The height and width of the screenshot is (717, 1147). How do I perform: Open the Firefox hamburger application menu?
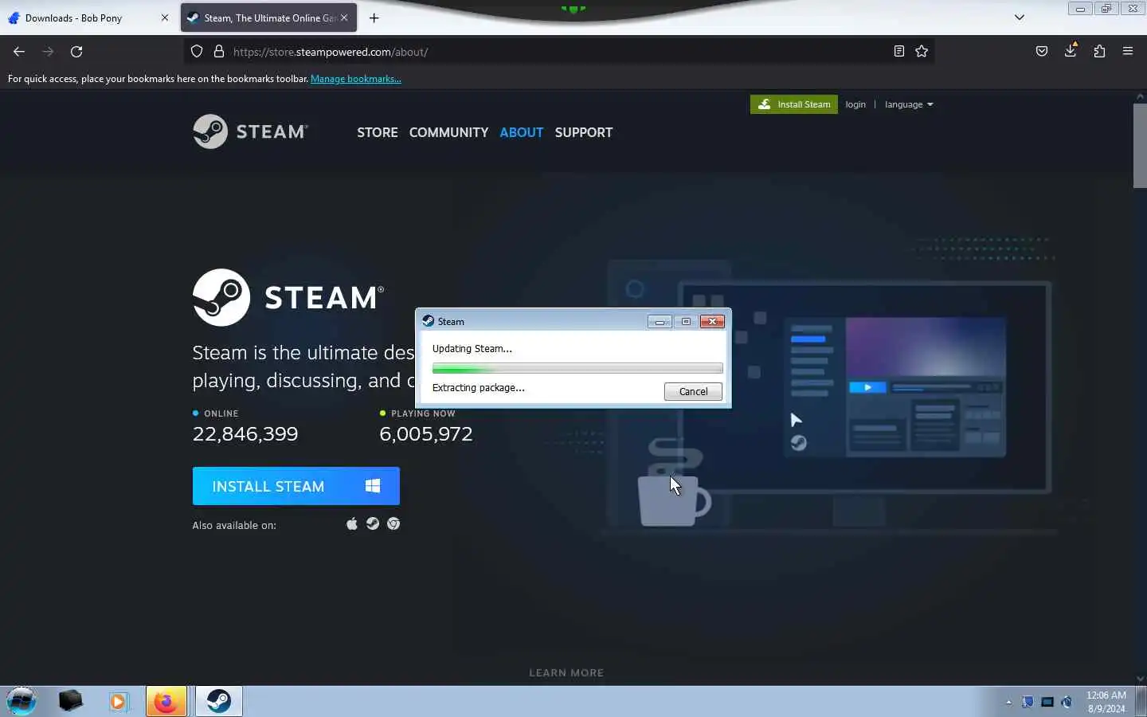pos(1128,52)
